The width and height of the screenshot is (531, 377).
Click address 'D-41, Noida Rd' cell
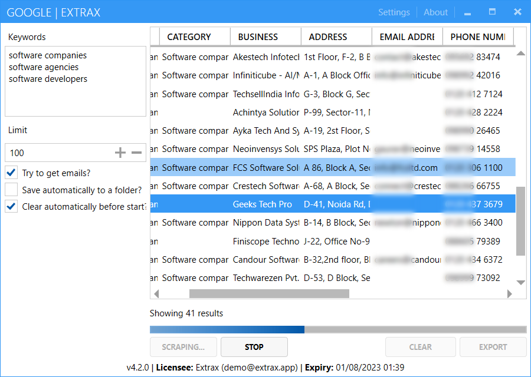[x=337, y=204]
